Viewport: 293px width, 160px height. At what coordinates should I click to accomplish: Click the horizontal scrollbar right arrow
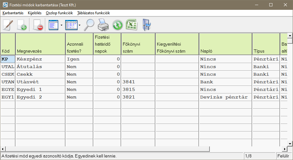(284, 149)
